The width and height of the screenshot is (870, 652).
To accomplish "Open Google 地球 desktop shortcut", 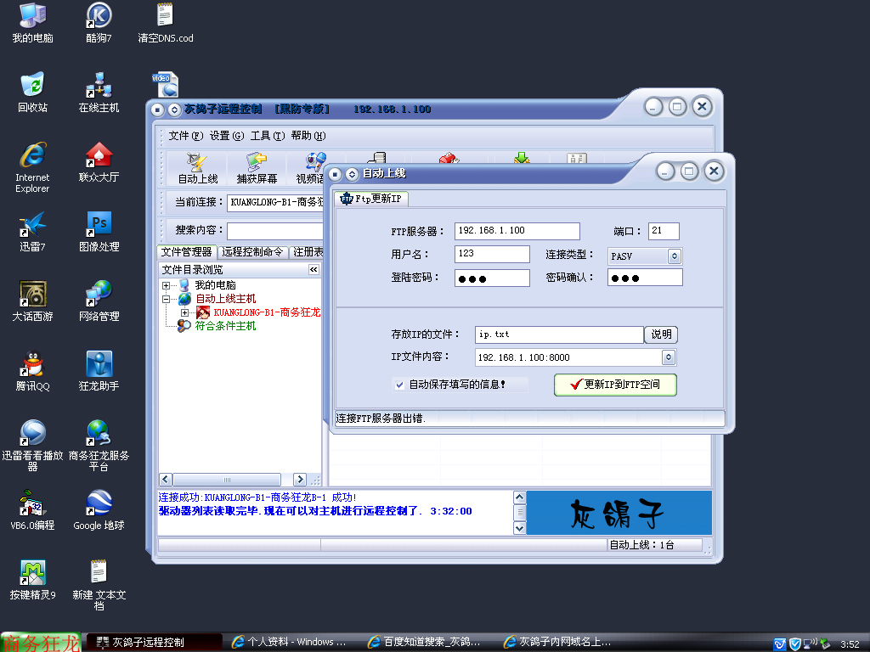I will [99, 510].
